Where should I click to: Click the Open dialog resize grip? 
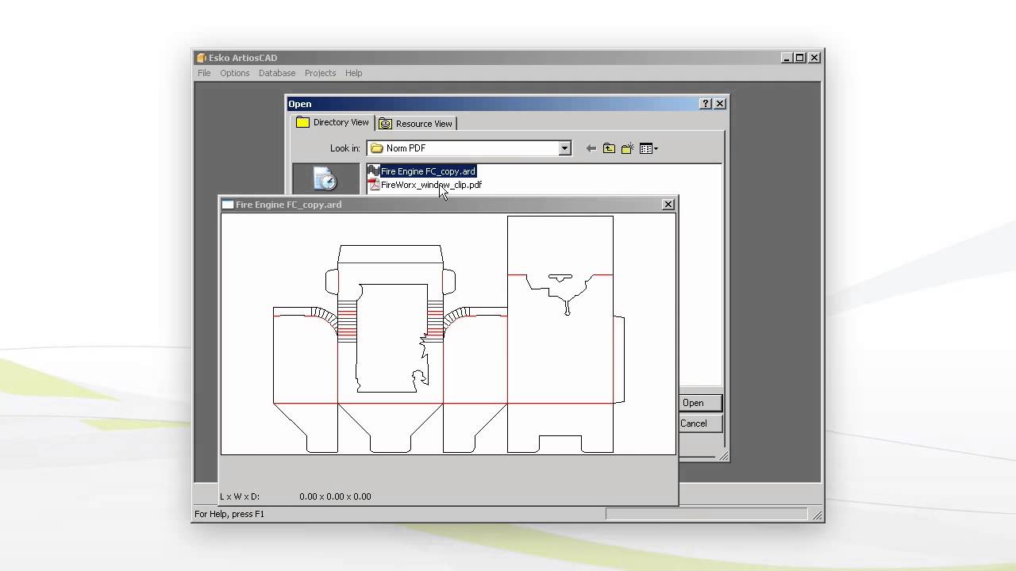pyautogui.click(x=723, y=455)
